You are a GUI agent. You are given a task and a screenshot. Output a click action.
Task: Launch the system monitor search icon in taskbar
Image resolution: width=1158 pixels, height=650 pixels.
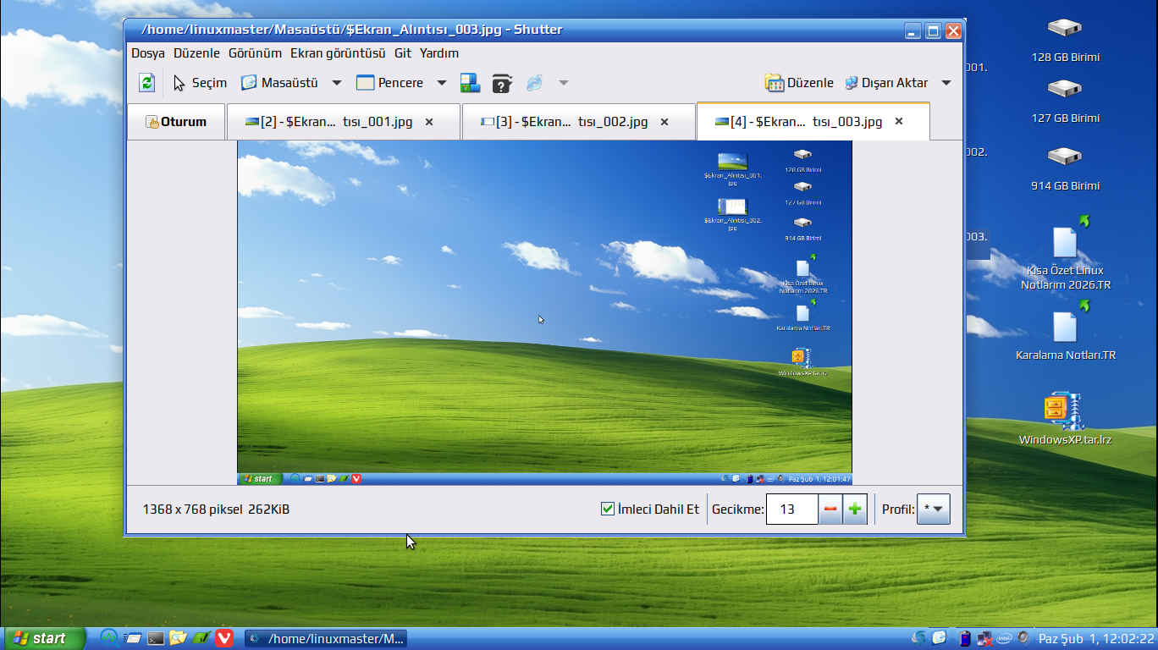tap(109, 638)
